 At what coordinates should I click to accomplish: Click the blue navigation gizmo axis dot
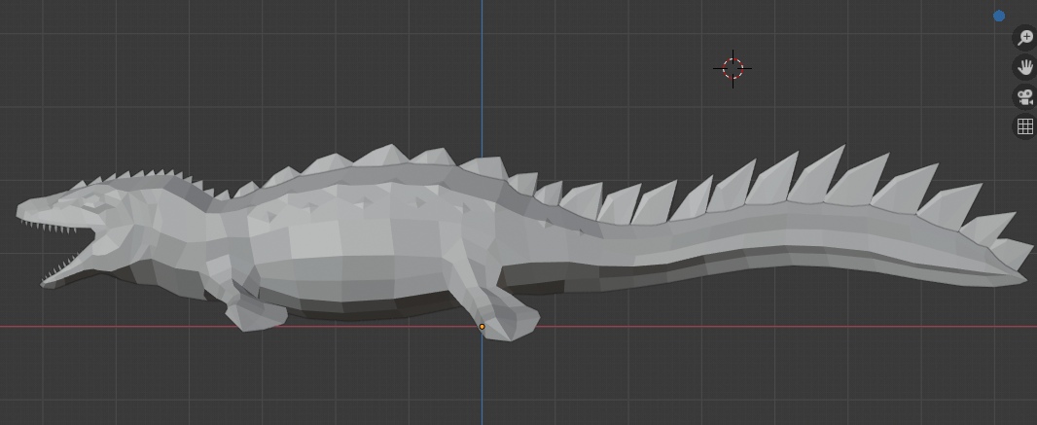999,16
